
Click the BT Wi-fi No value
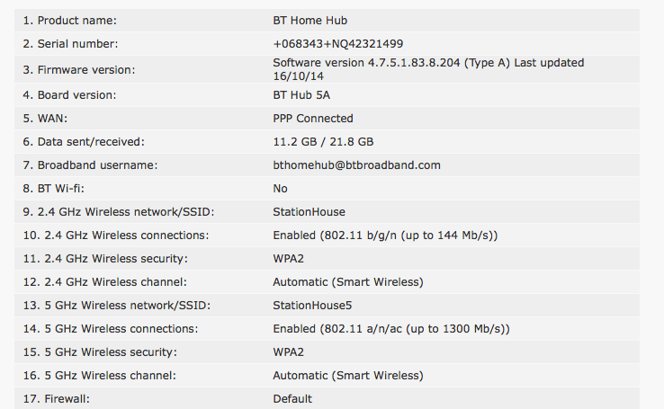click(x=281, y=189)
